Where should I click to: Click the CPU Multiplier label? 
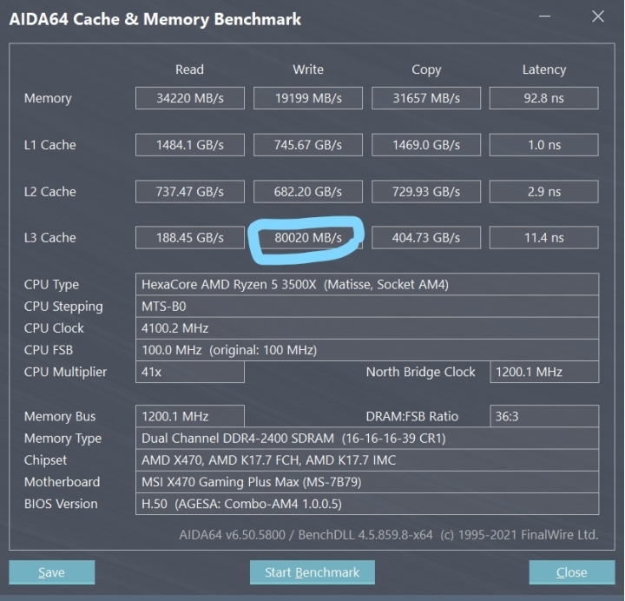pos(65,373)
